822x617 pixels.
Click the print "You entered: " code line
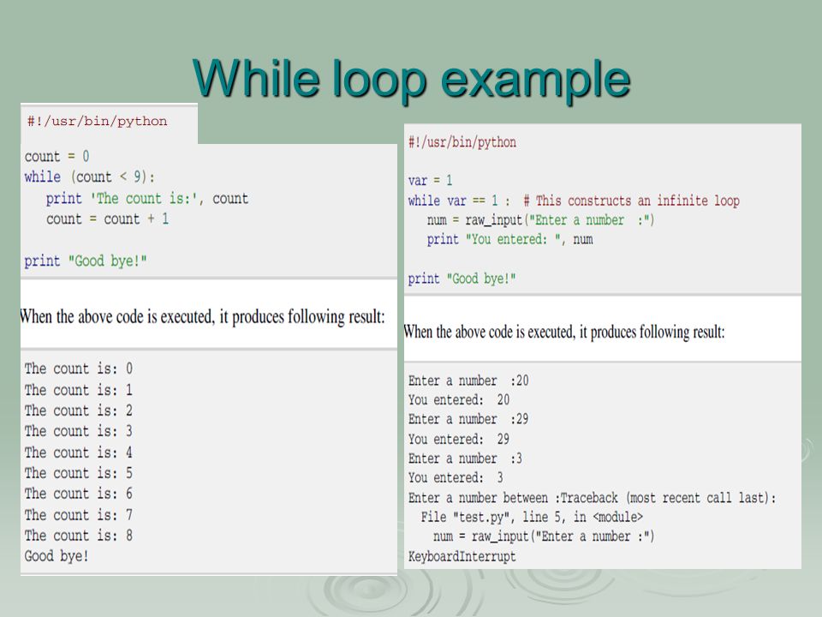pos(510,239)
